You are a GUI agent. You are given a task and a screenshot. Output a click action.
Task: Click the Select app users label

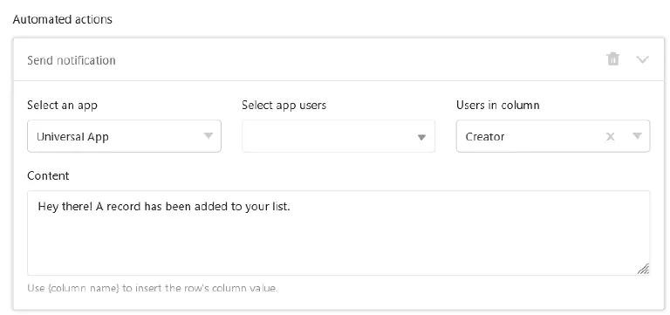point(284,105)
